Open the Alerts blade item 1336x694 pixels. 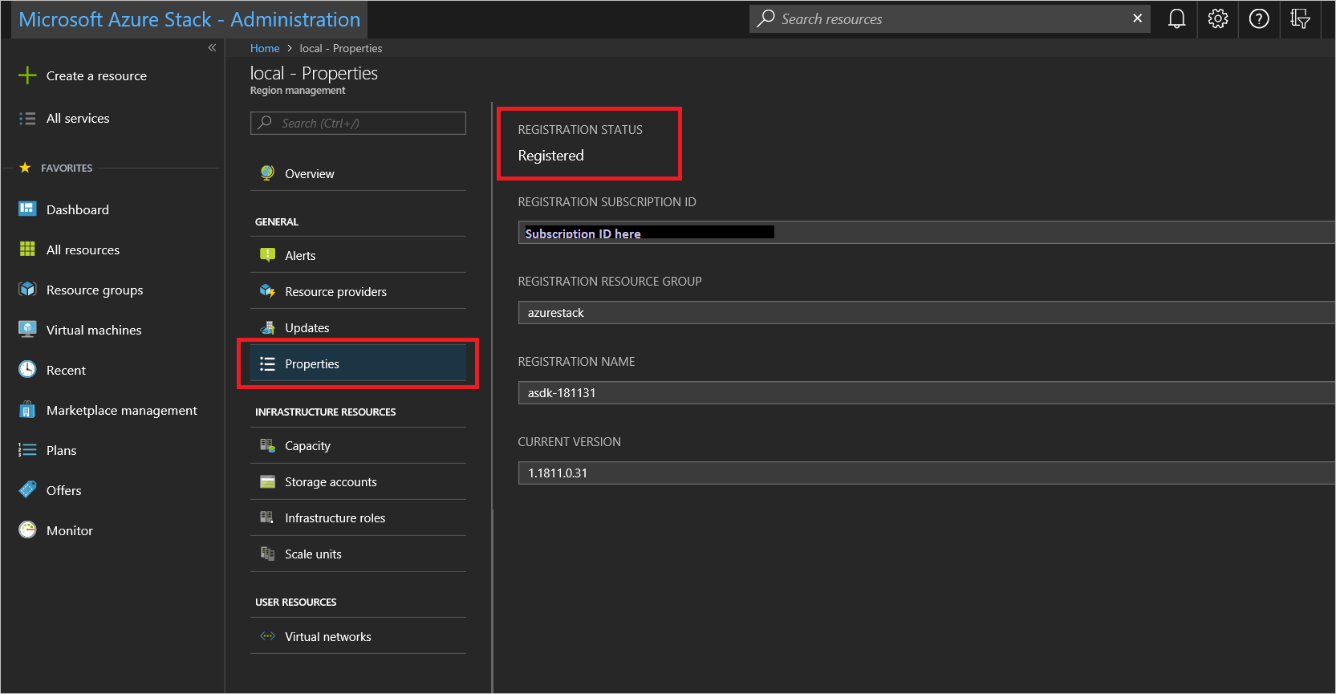click(358, 255)
